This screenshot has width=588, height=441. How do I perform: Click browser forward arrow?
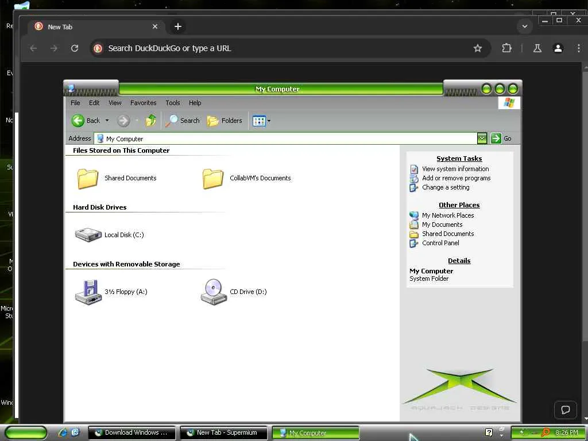pos(54,48)
